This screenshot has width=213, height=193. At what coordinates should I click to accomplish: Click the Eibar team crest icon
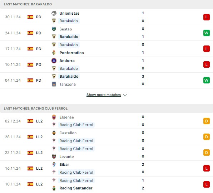[x=54, y=164]
